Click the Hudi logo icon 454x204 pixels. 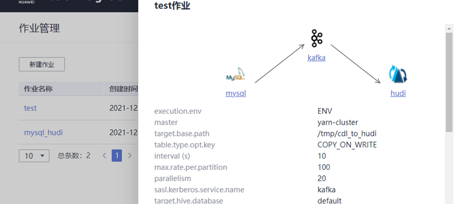(x=398, y=74)
